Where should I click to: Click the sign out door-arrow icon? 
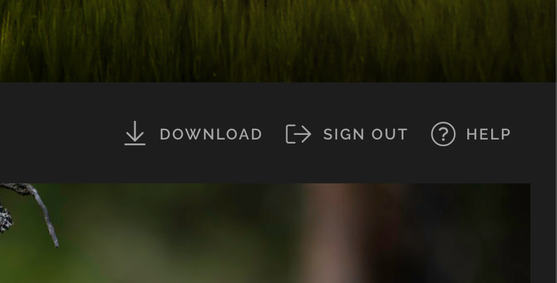pos(298,134)
